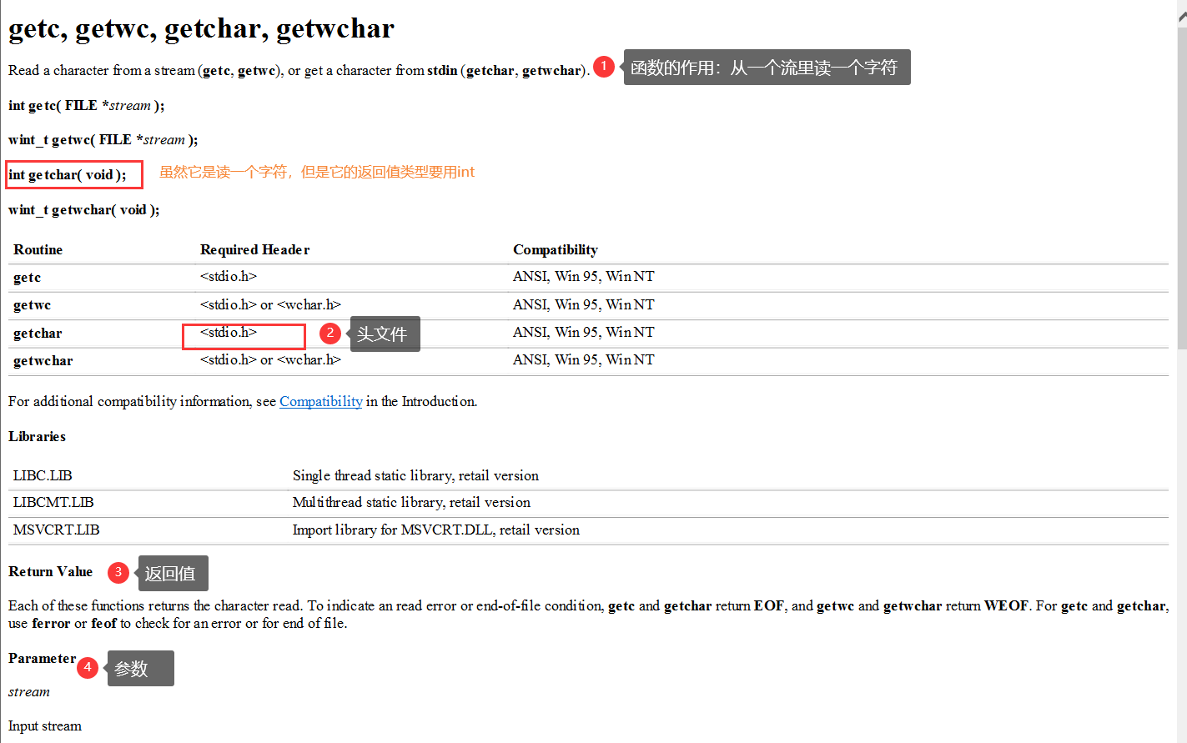This screenshot has height=743, width=1187.
Task: Click 'Single thread static library, retail version'
Action: point(415,476)
